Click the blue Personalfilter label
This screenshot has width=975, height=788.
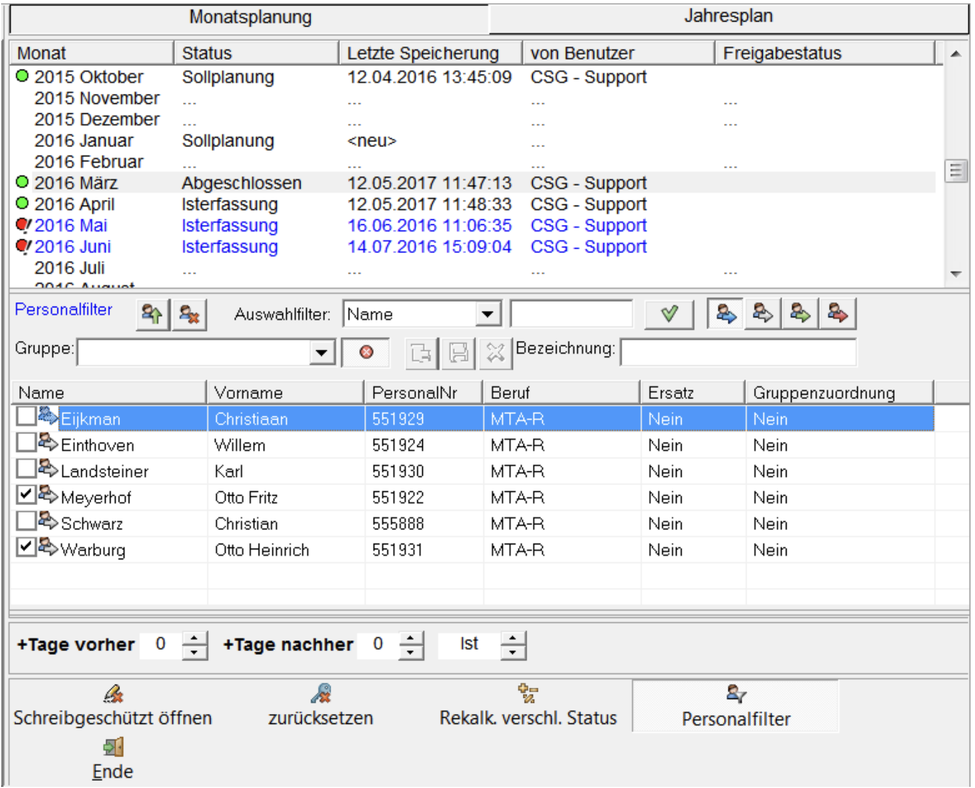[x=64, y=309]
